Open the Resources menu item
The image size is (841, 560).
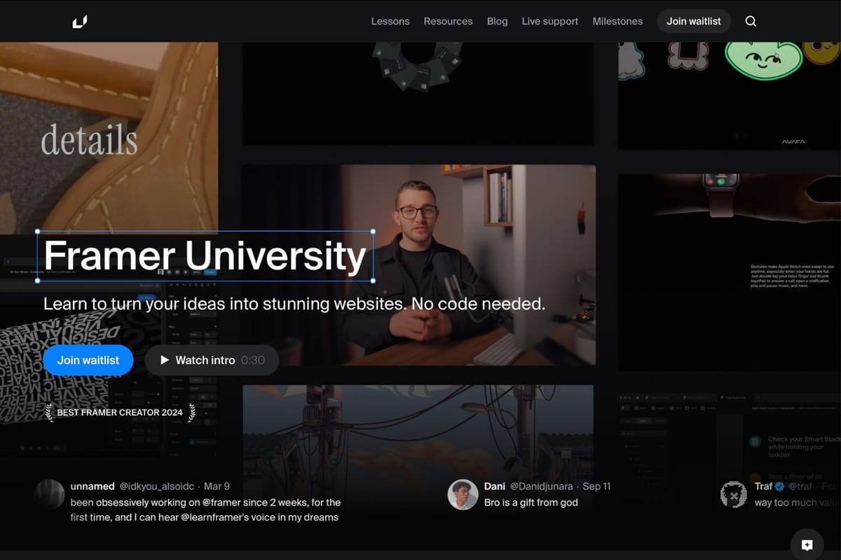click(448, 21)
